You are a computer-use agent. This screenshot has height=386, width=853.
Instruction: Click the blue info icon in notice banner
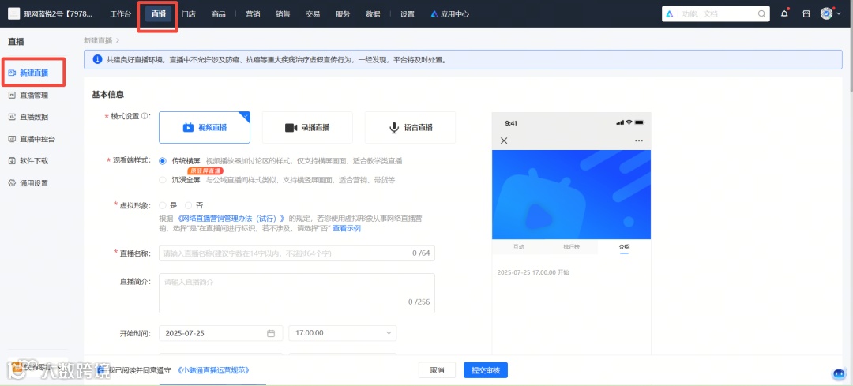click(97, 59)
